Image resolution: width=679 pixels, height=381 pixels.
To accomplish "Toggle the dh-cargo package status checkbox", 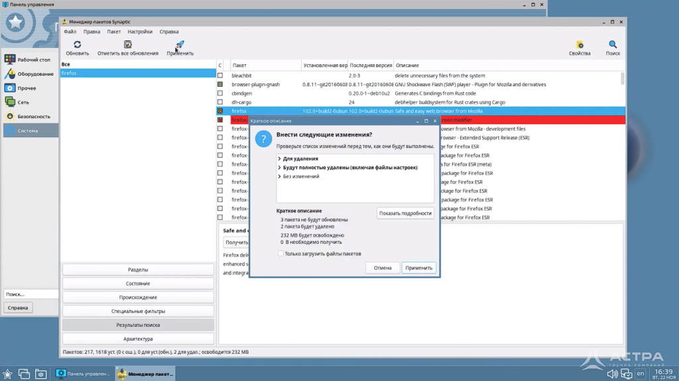I will coord(220,102).
